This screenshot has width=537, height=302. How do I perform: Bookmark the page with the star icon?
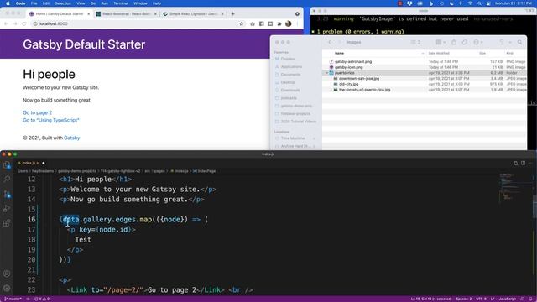pos(241,23)
